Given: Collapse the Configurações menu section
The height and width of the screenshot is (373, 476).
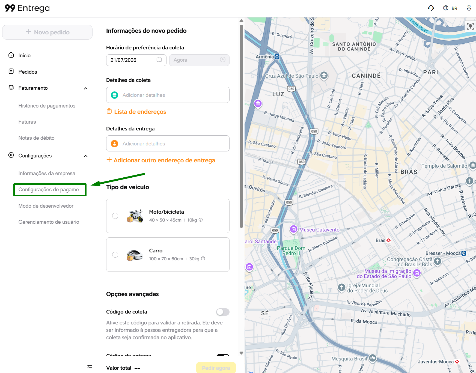Looking at the screenshot, I should [86, 156].
